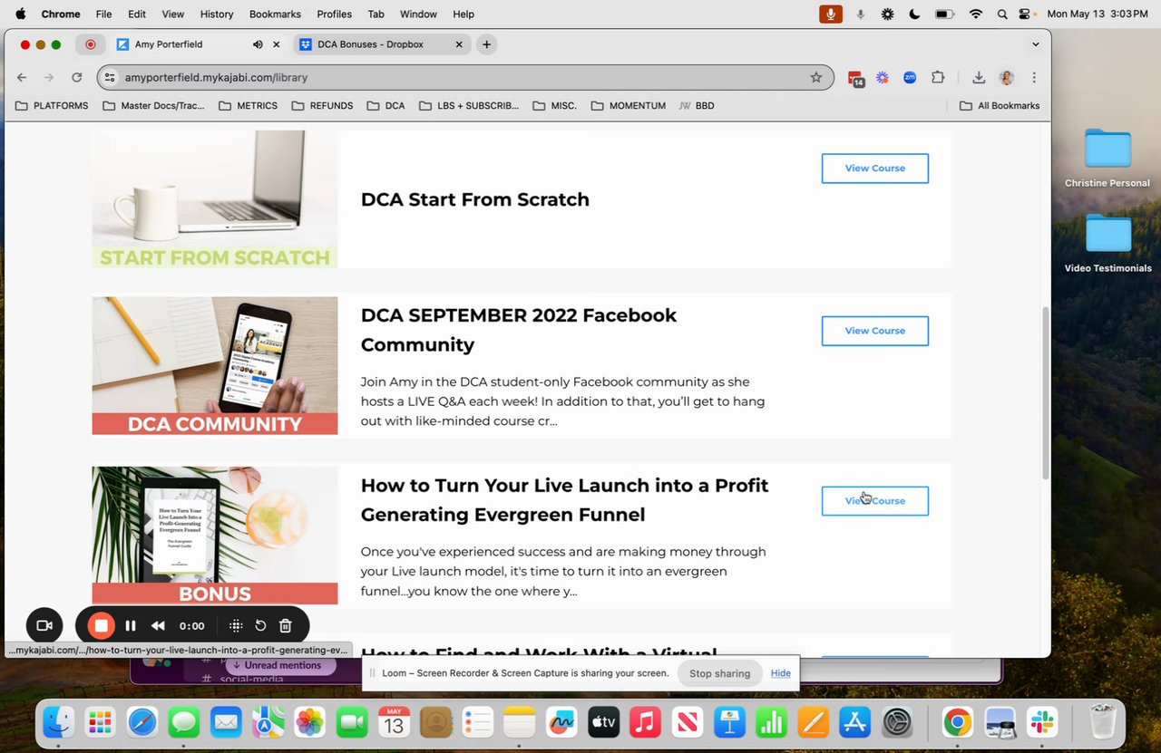The height and width of the screenshot is (753, 1161).
Task: Open the Bookmarks menu
Action: pyautogui.click(x=275, y=14)
